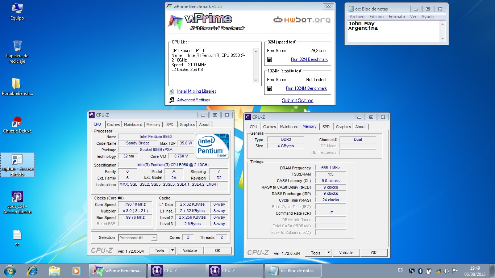
Task: Click the CAS# Latency value 9.0 clocks
Action: point(330,181)
